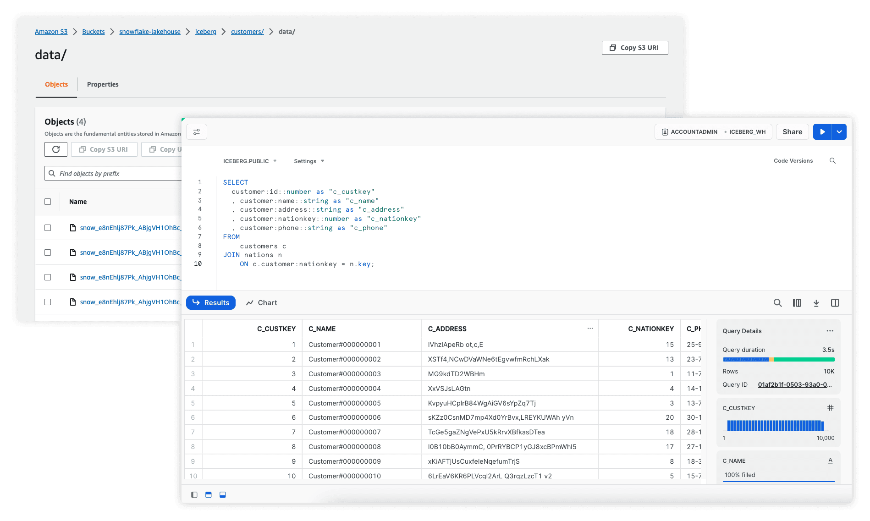Open worksheet display options icon top left

pyautogui.click(x=197, y=132)
